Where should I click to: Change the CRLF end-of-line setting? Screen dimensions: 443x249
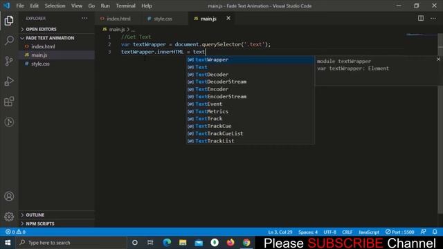tap(347, 232)
